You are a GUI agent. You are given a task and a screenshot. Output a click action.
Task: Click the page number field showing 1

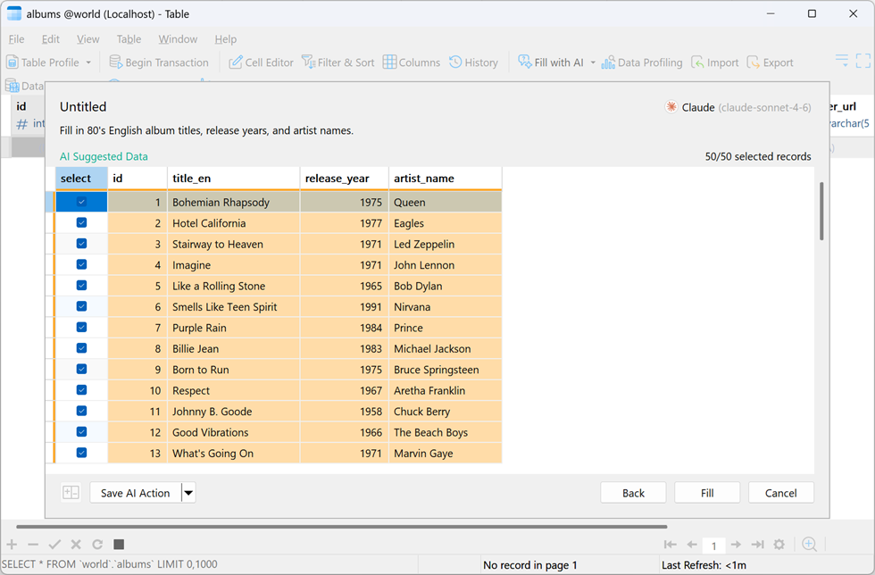coord(713,545)
